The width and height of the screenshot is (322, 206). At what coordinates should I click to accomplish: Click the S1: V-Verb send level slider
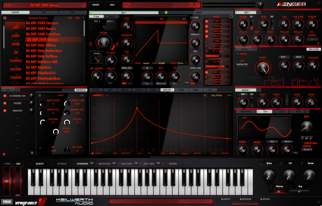[x=217, y=56]
